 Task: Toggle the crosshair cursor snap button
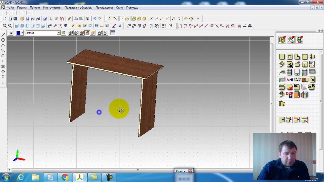point(122,19)
